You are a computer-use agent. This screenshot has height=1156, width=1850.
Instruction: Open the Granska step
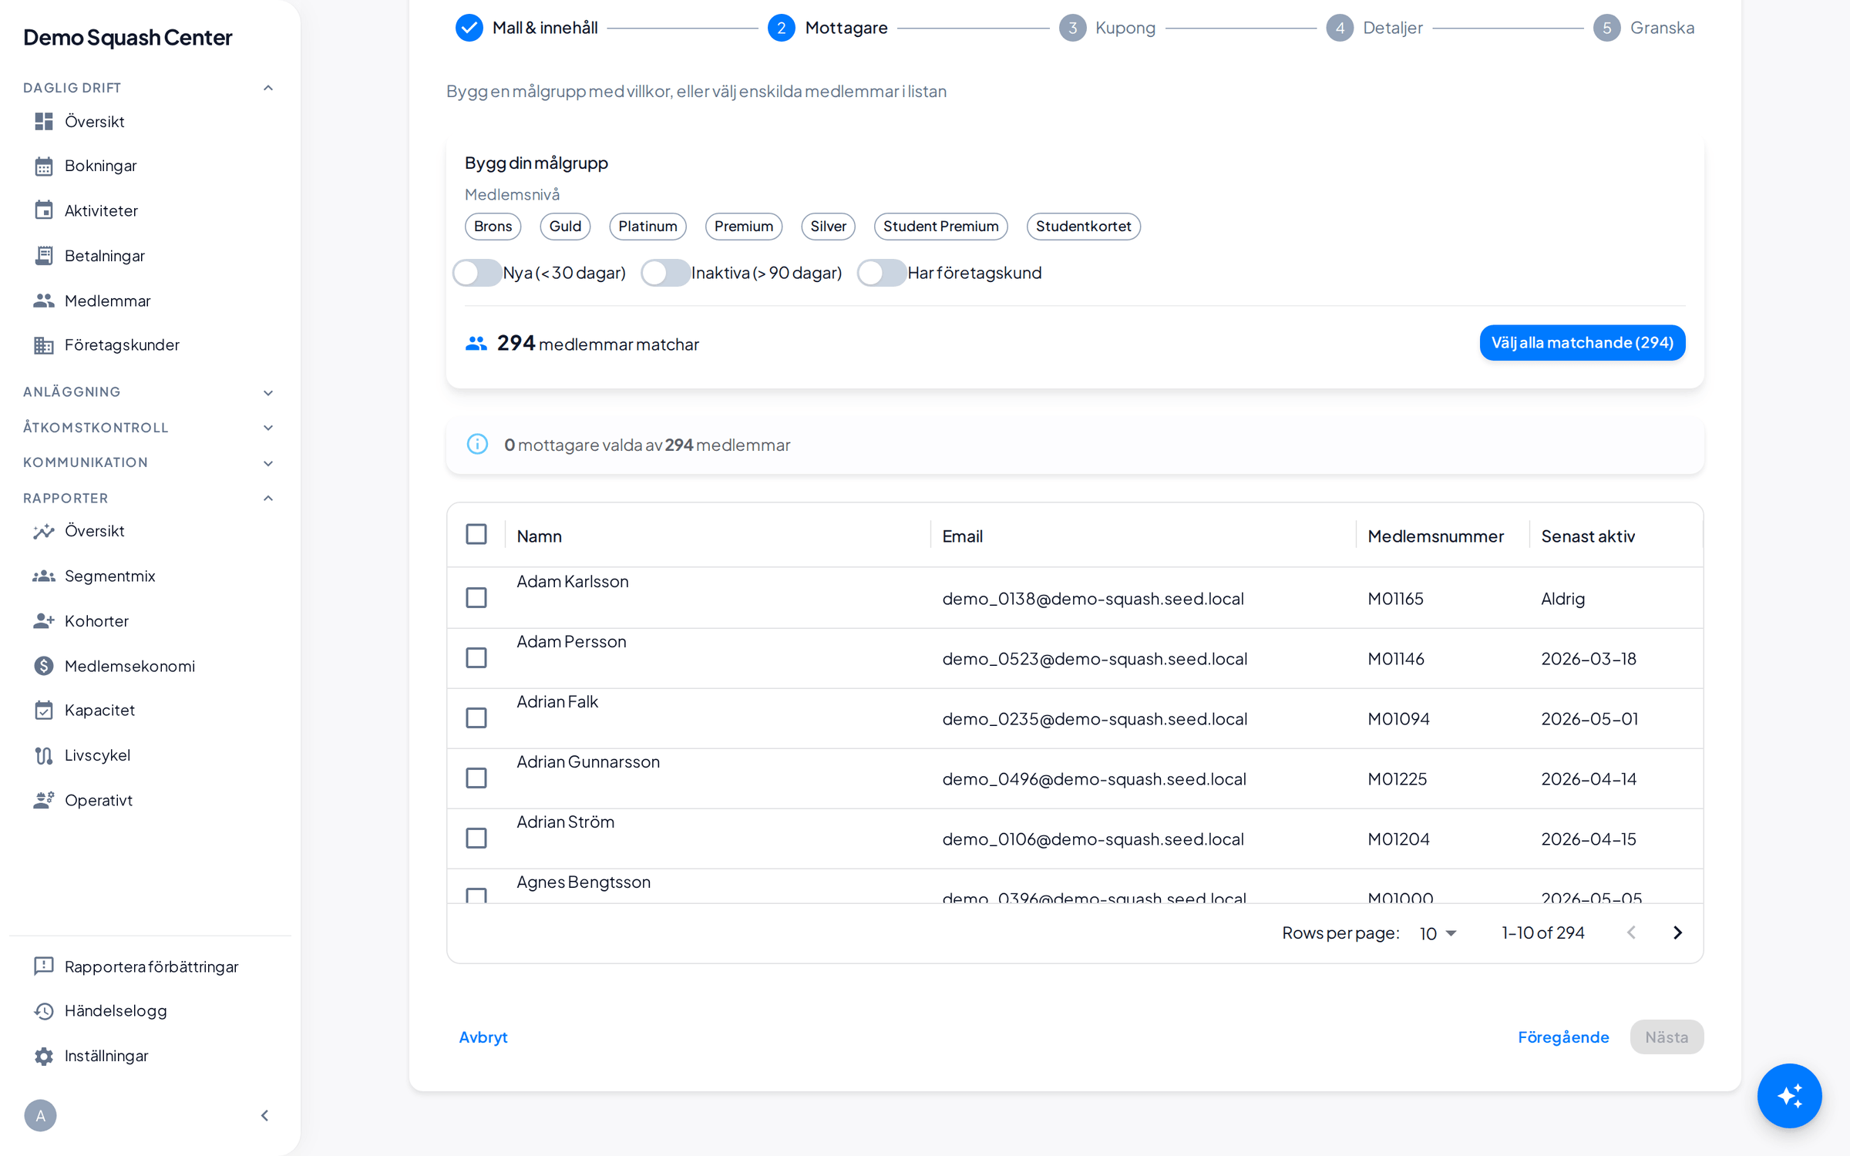1643,28
